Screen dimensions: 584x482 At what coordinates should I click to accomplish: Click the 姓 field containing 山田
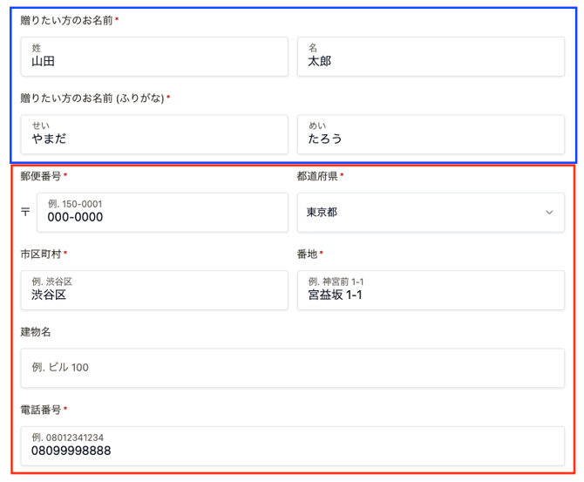(x=154, y=56)
